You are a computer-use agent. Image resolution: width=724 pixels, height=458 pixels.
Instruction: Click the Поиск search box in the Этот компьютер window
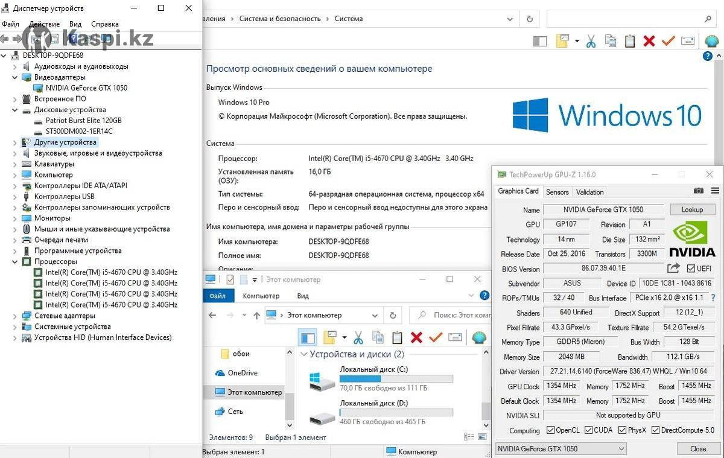pos(451,315)
